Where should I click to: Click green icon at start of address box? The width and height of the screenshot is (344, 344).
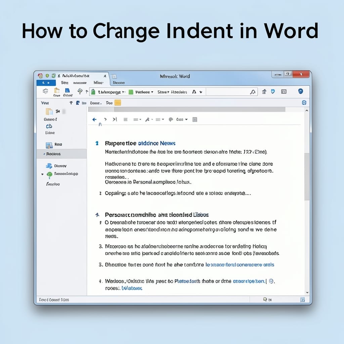(93, 92)
